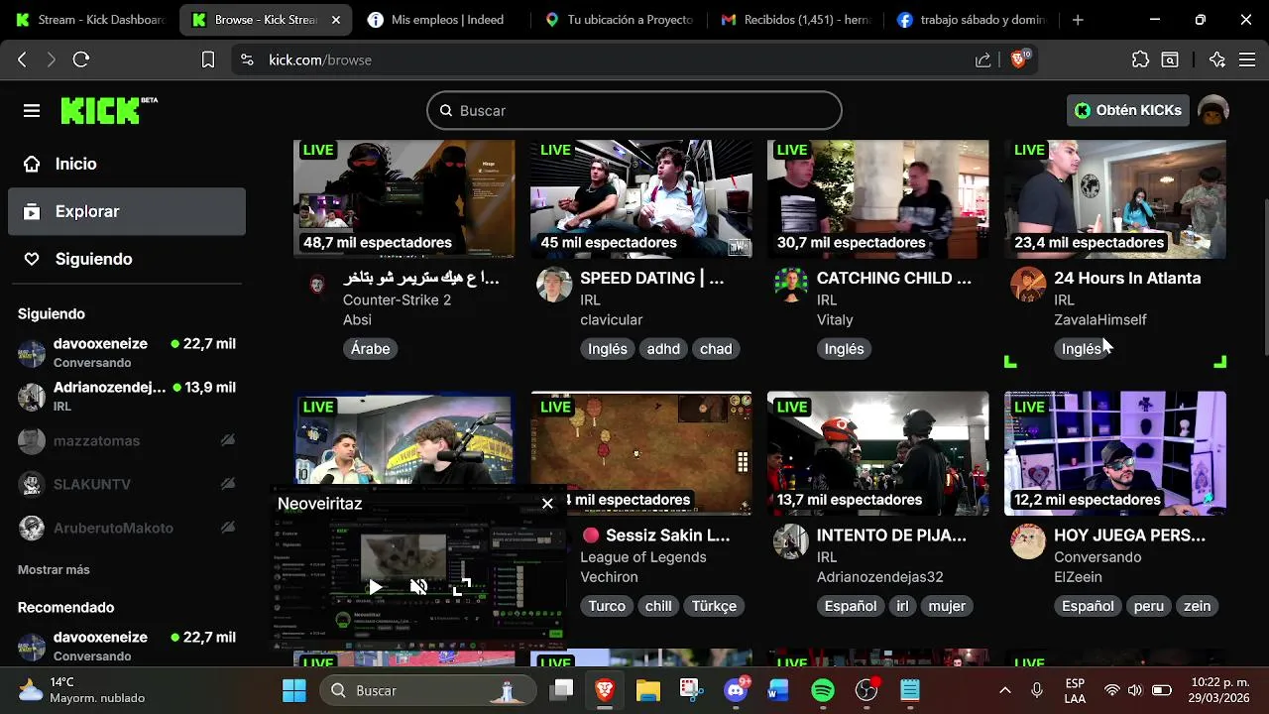The width and height of the screenshot is (1269, 714).
Task: Switch to the Stream - Kick Dashboard tab
Action: [89, 20]
